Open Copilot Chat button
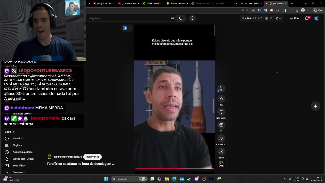 tap(318, 10)
